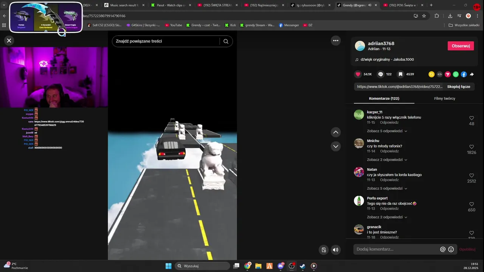
Task: Click the embed code icon
Action: coord(439,74)
